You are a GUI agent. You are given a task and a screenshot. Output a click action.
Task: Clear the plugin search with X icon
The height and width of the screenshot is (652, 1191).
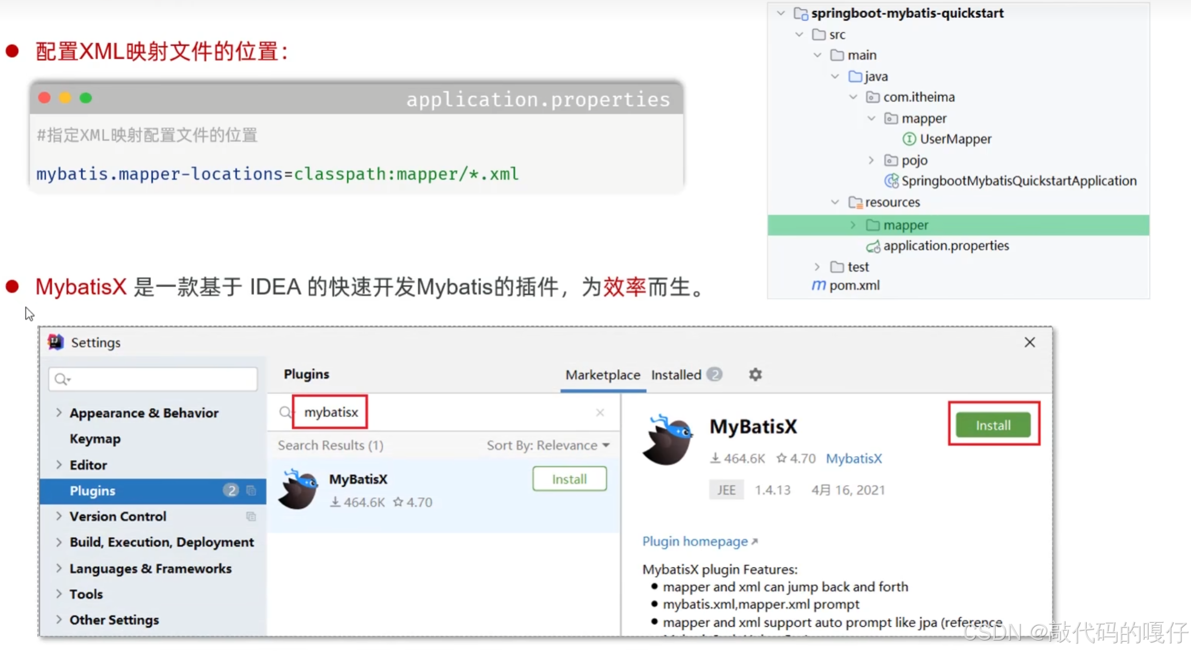(x=600, y=413)
